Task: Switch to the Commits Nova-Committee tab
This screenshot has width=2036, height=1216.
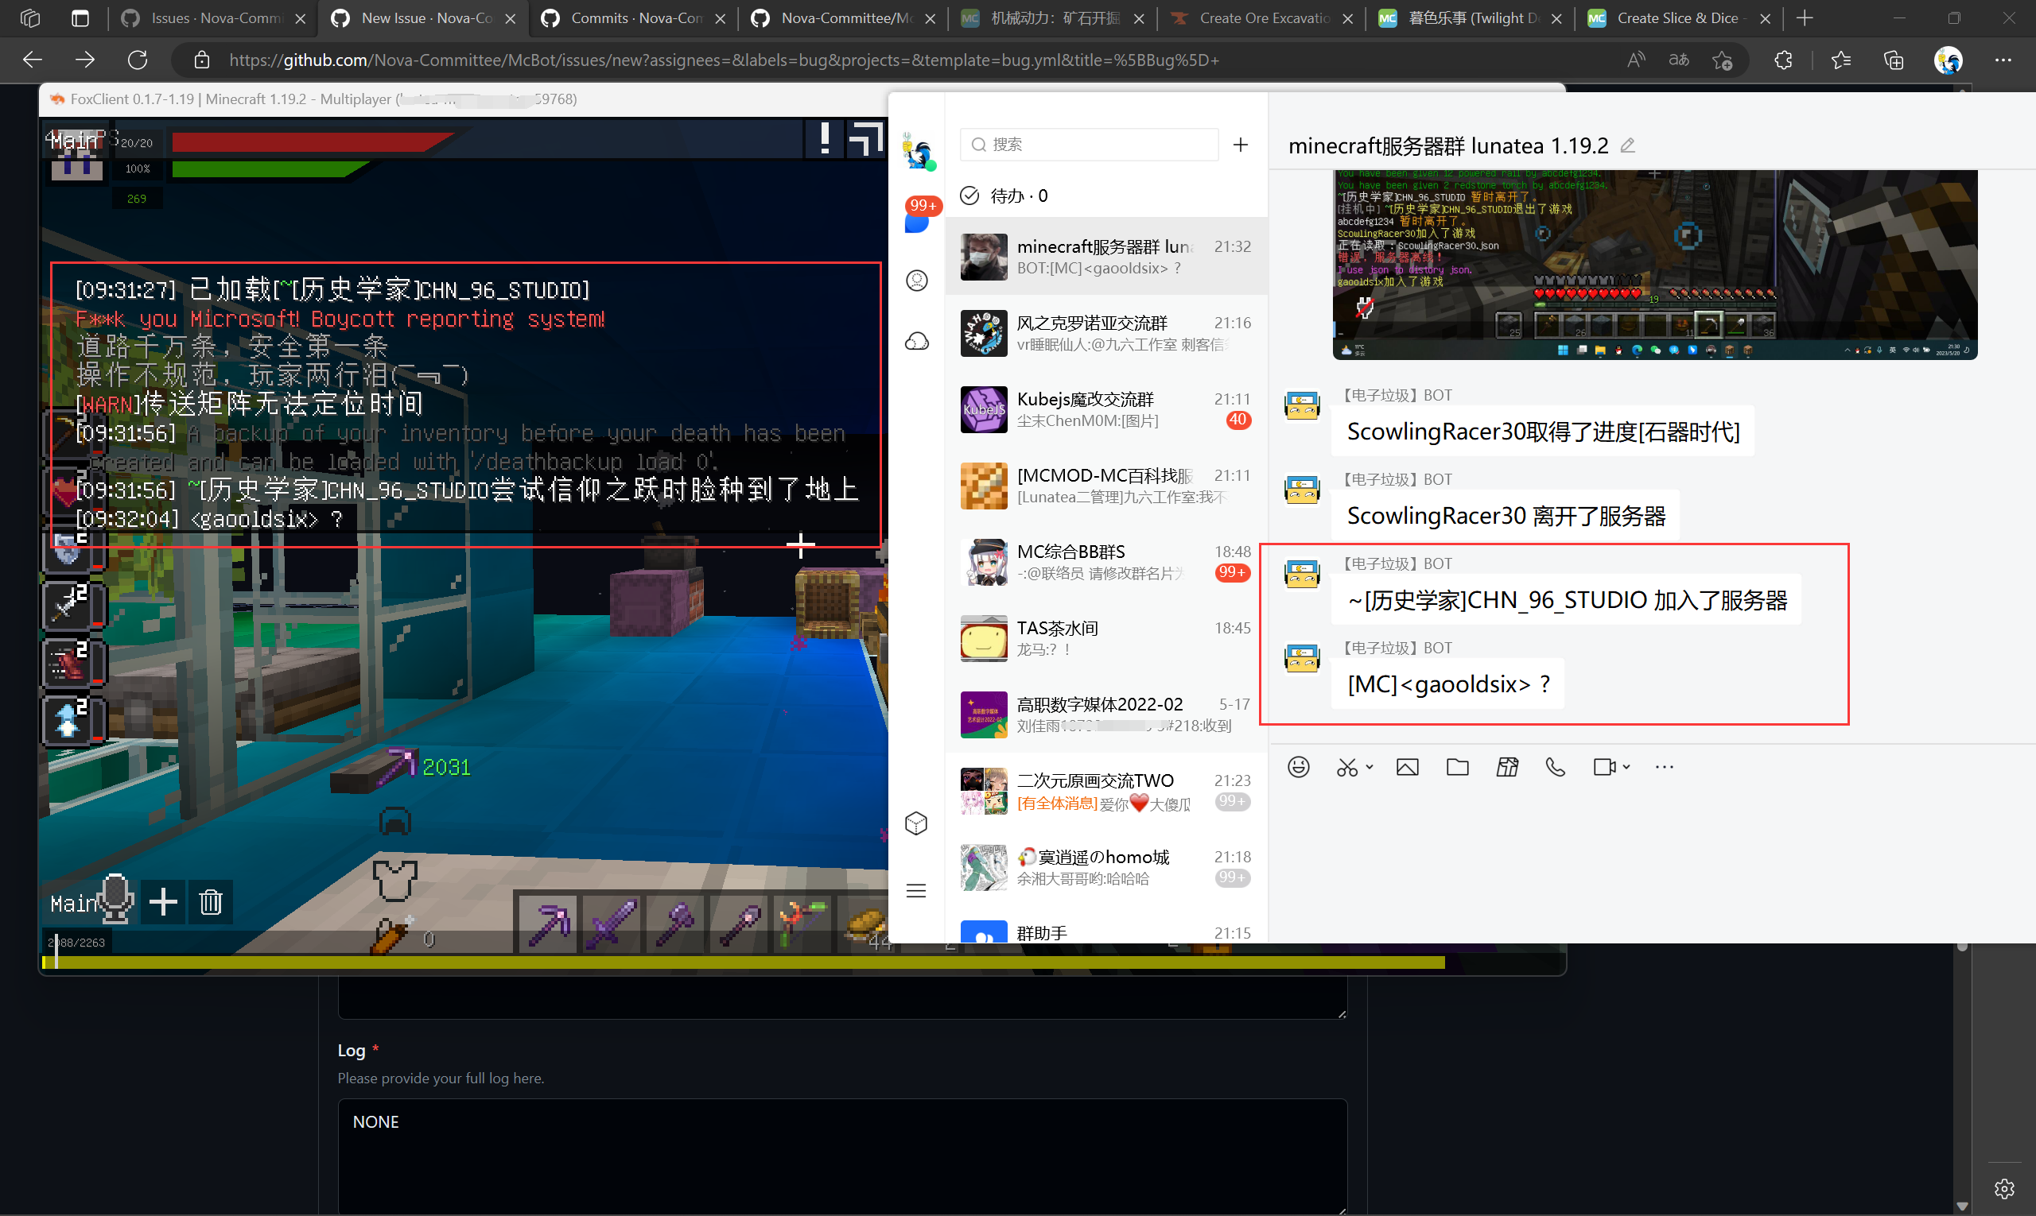Action: pos(633,18)
